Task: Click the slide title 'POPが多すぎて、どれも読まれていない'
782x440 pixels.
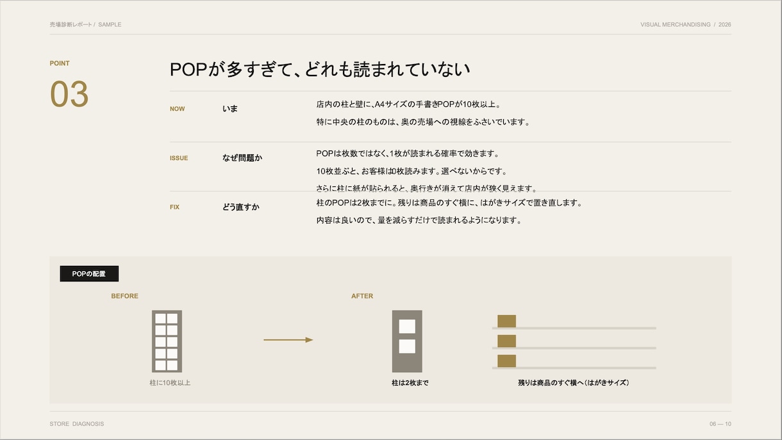Action: coord(320,69)
